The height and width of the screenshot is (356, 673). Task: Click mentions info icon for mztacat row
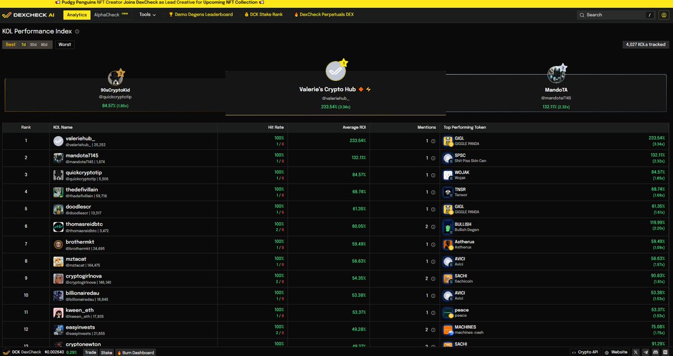point(433,261)
